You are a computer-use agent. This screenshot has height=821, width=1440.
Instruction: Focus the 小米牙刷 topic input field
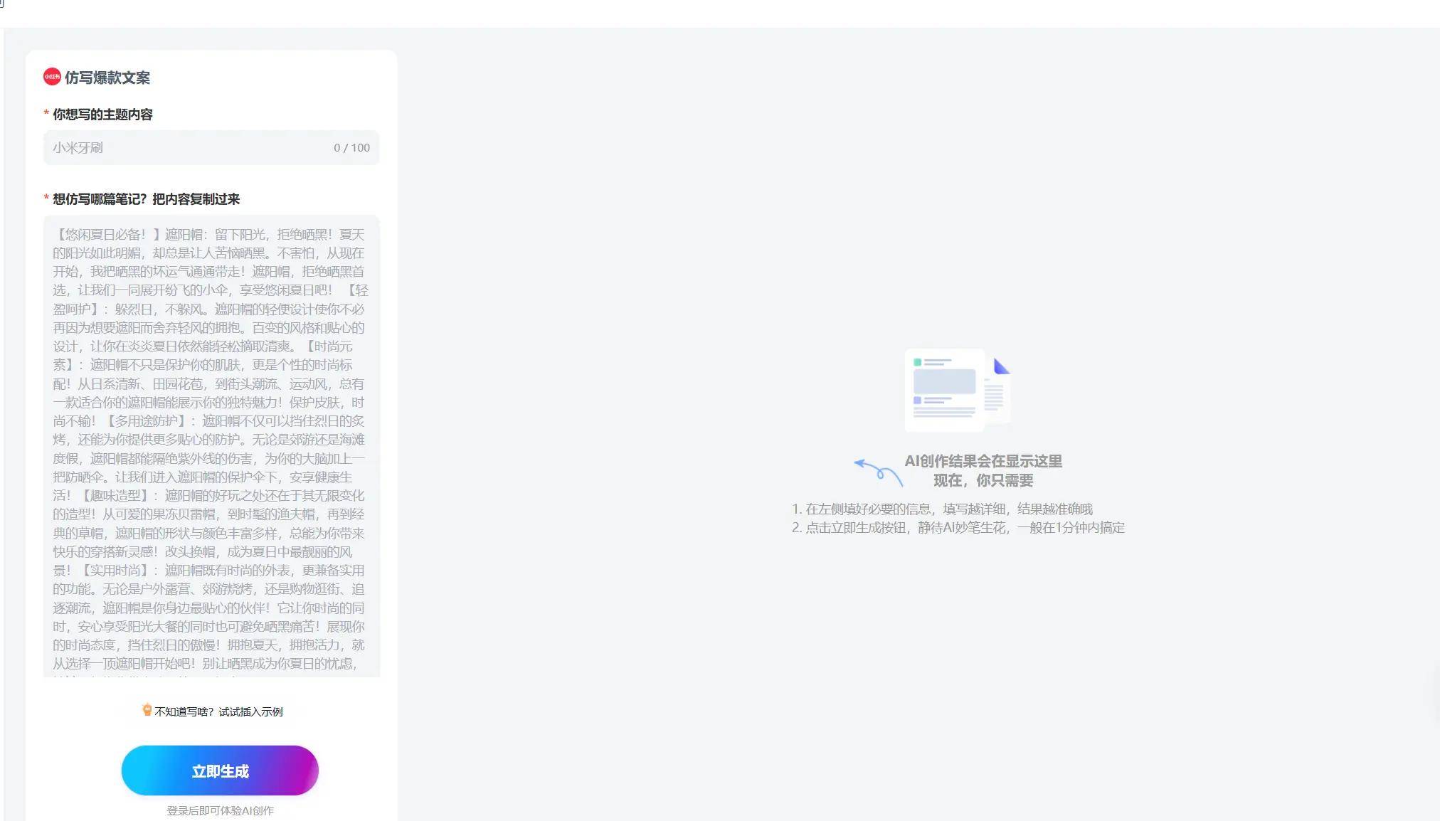(x=185, y=148)
